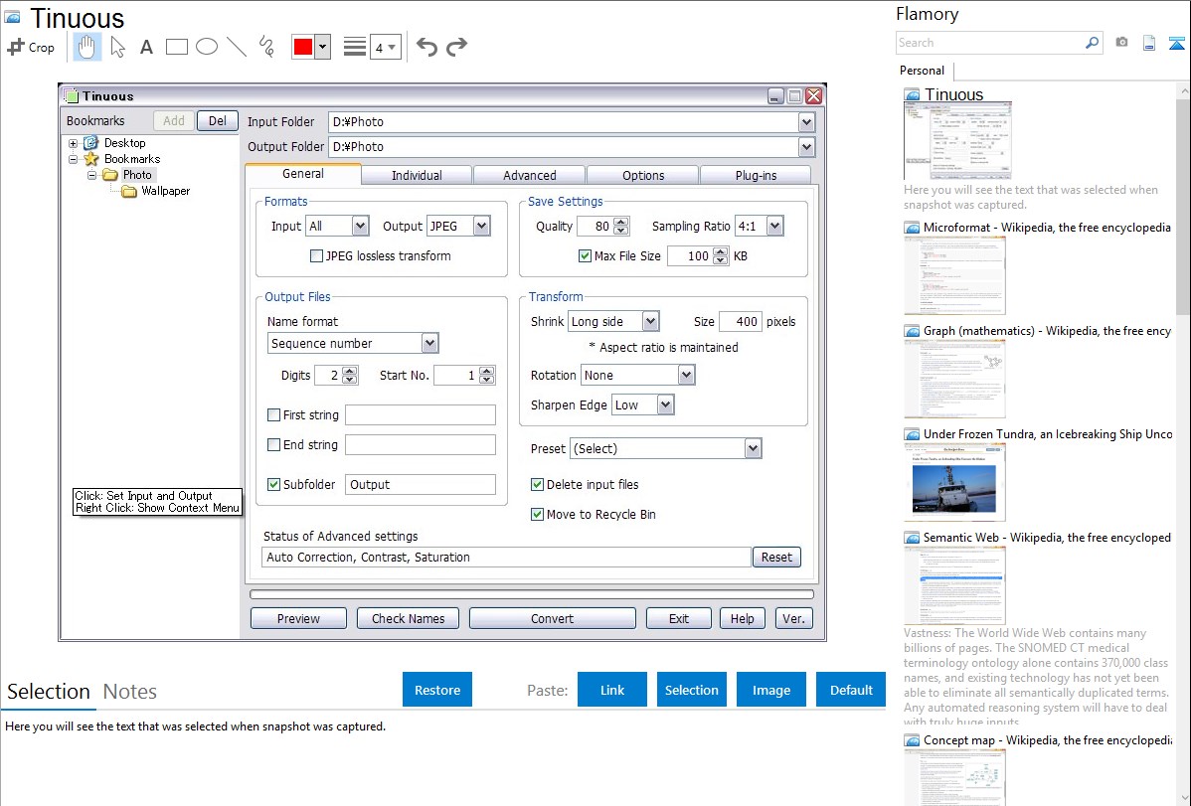Open the Preset (Select) dropdown
Viewport: 1191px width, 806px height.
(x=753, y=448)
